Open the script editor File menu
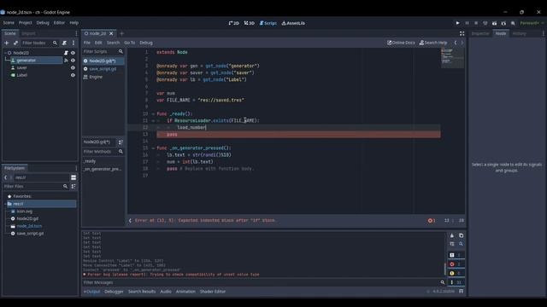This screenshot has height=307, width=547. coord(87,43)
